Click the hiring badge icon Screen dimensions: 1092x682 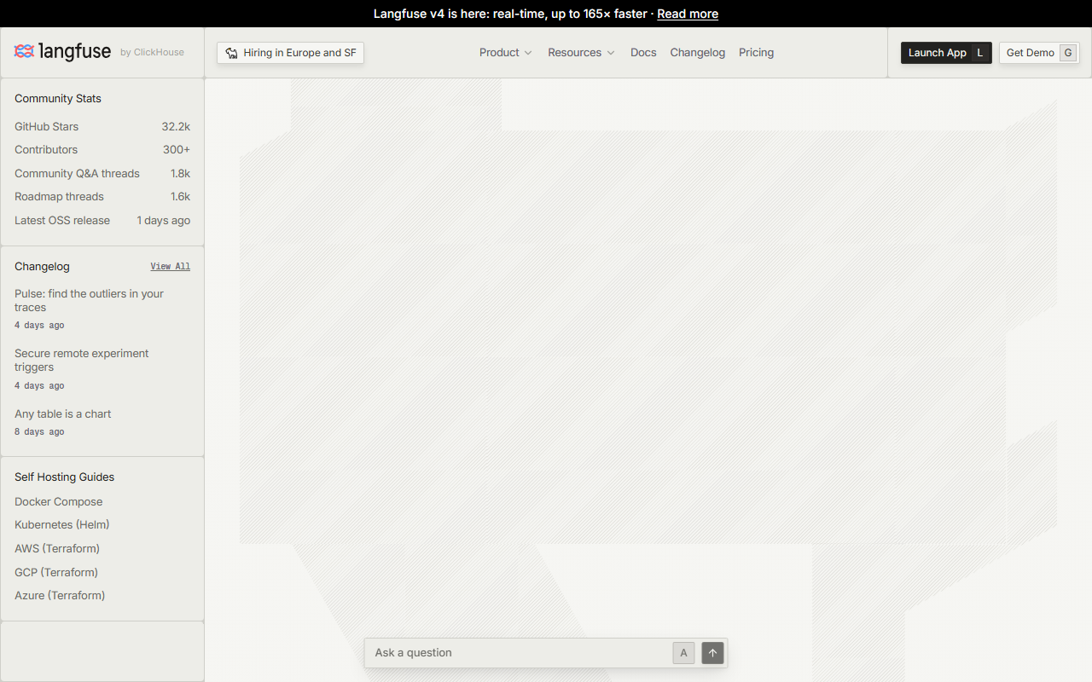(231, 53)
